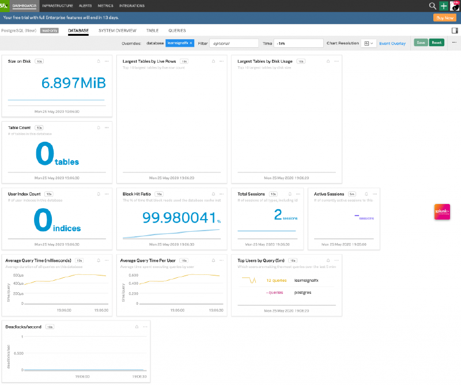
Task: Click the Save button
Action: click(421, 43)
